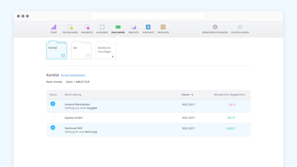
Task: Select the Bar cash account folder
Action: [x=81, y=50]
